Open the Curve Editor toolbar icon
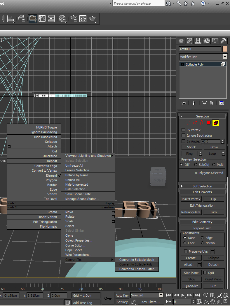Viewport: 230px width, 306px height. (42, 19)
